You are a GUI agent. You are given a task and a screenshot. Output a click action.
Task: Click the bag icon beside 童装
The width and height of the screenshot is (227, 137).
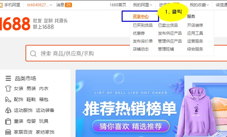[8, 121]
